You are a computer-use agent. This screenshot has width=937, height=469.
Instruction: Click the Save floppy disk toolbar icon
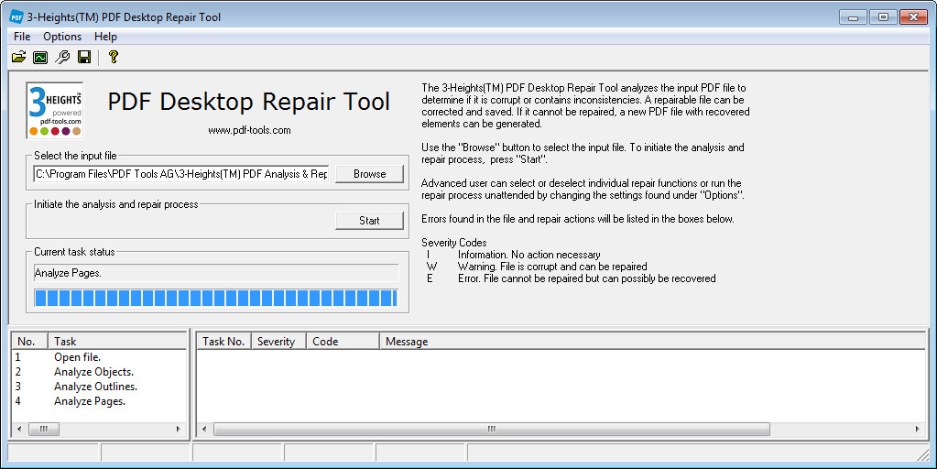tap(84, 57)
